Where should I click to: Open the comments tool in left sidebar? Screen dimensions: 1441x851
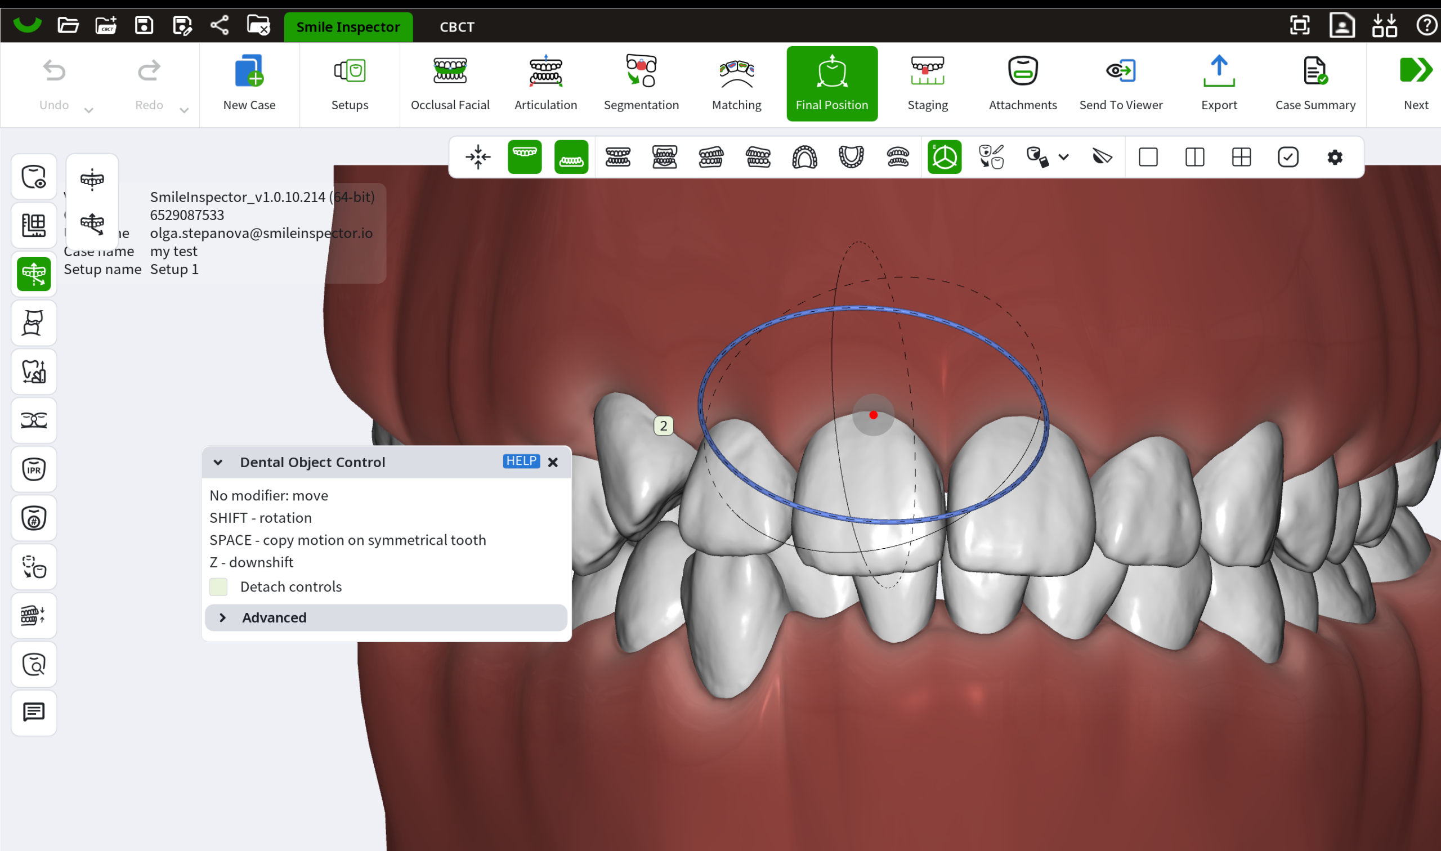pyautogui.click(x=34, y=712)
